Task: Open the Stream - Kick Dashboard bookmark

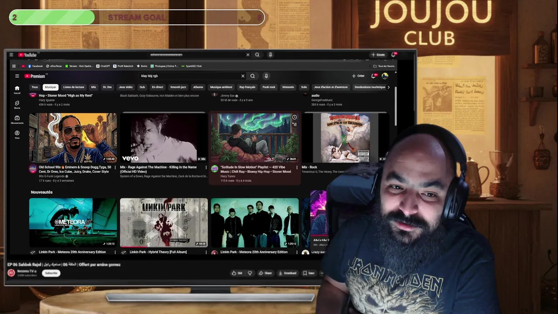Action: (79, 66)
